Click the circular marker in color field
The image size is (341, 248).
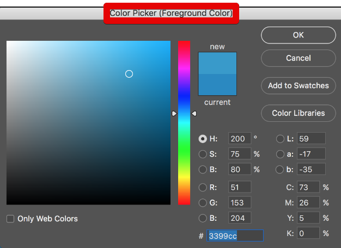[129, 74]
